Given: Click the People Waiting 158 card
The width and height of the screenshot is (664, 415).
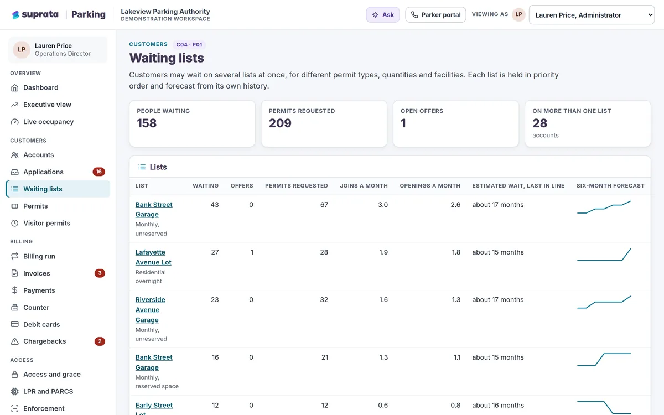Looking at the screenshot, I should point(192,123).
